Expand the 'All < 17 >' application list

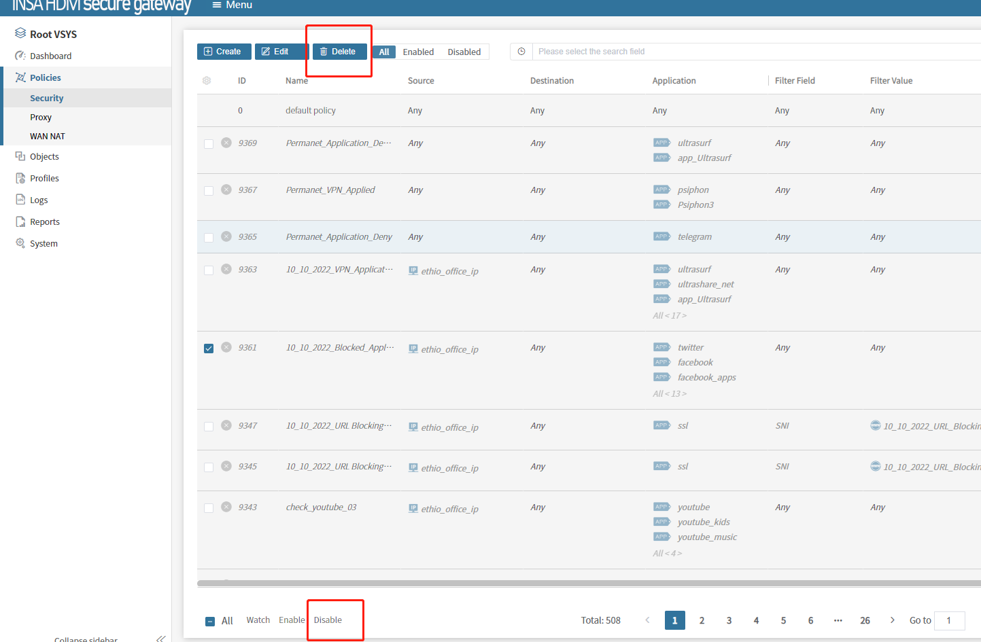pos(670,315)
